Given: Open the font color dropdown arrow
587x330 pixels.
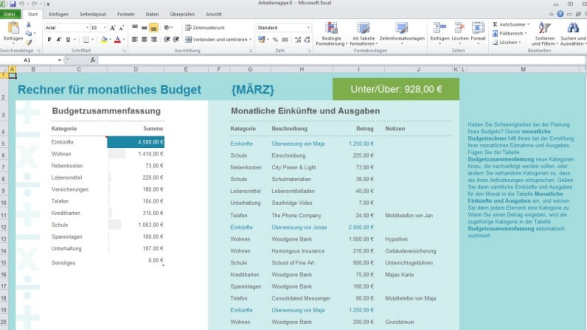Looking at the screenshot, I should pyautogui.click(x=124, y=39).
